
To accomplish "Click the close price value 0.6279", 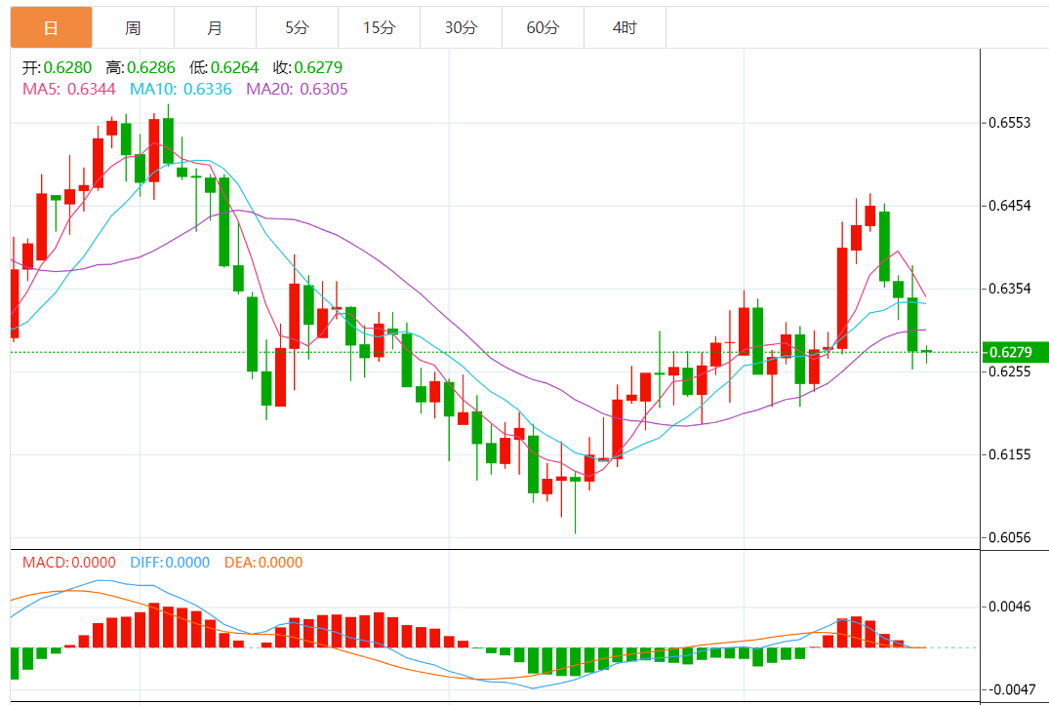I will tap(318, 67).
